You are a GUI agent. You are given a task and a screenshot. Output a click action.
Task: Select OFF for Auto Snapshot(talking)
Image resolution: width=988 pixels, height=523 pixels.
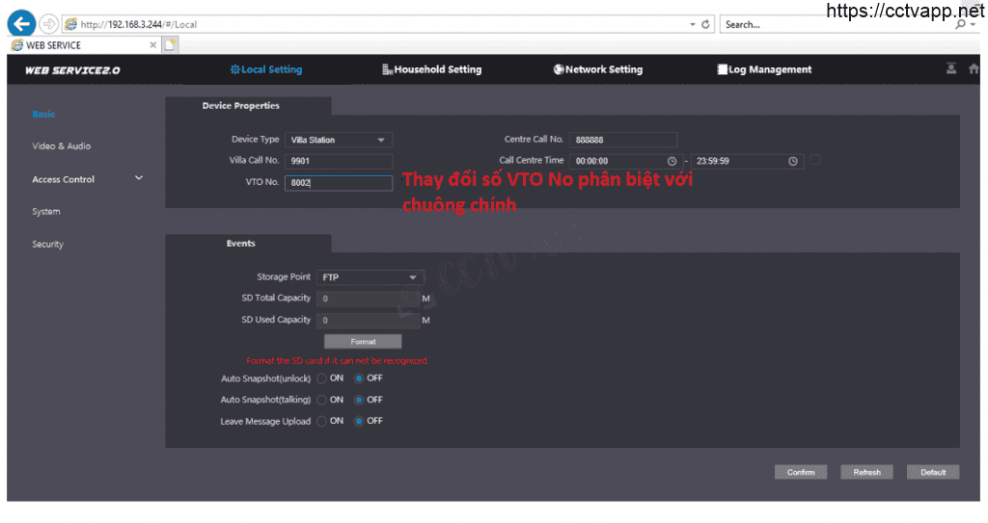(359, 400)
